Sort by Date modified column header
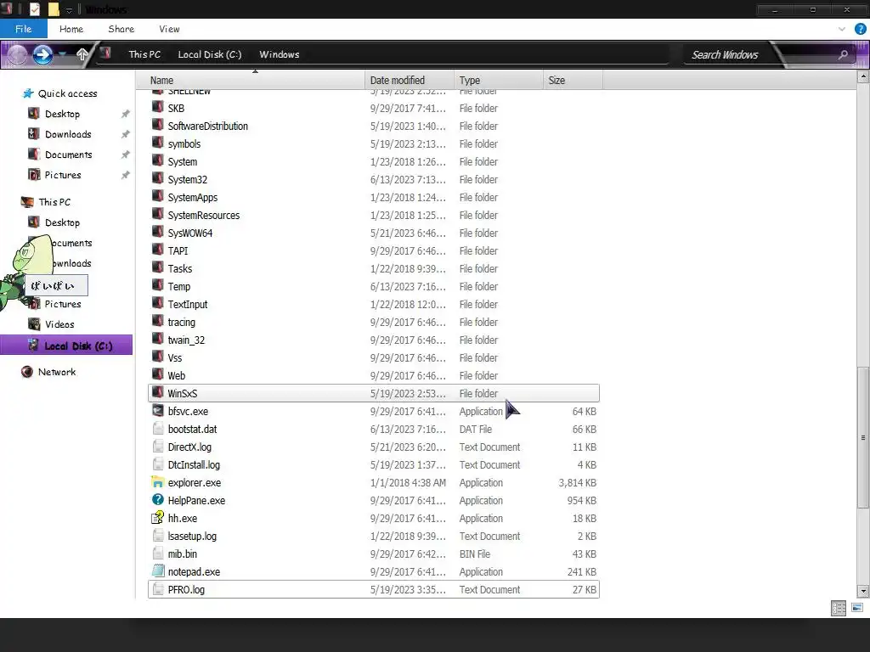Image resolution: width=870 pixels, height=652 pixels. pos(410,80)
